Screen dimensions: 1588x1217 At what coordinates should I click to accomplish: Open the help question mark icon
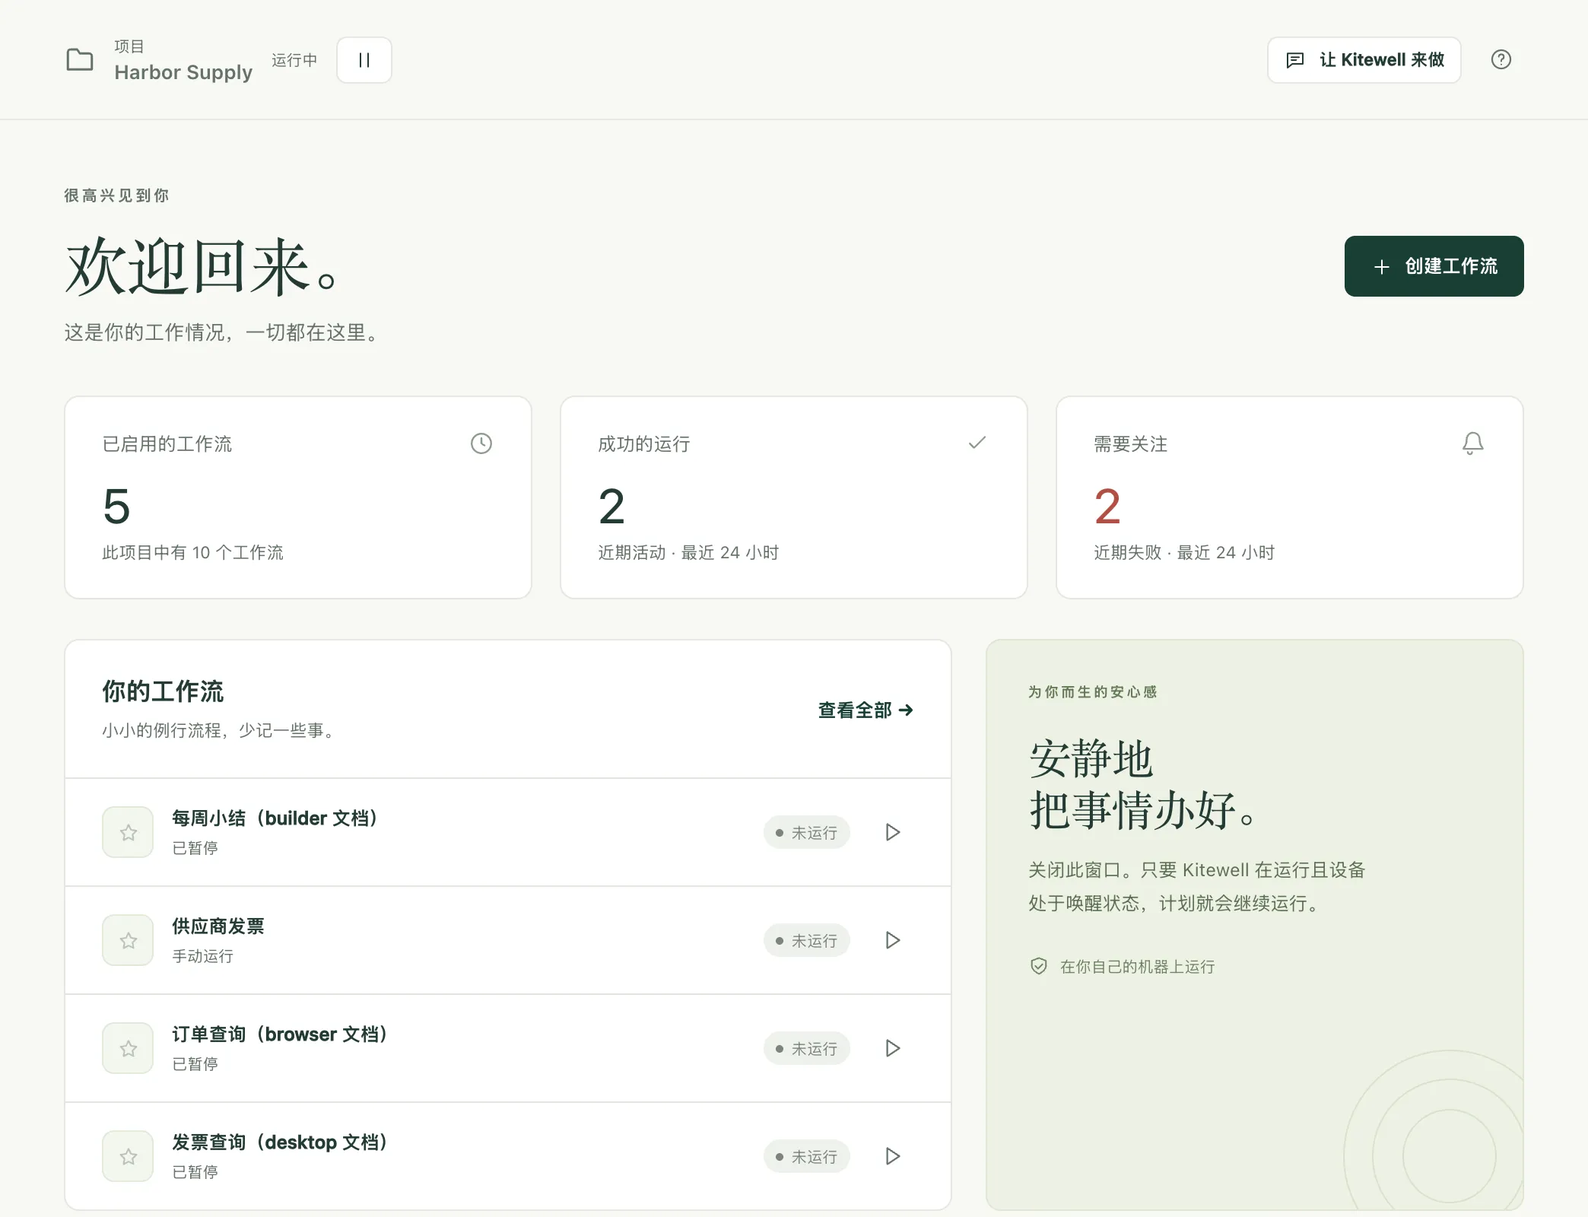coord(1501,59)
